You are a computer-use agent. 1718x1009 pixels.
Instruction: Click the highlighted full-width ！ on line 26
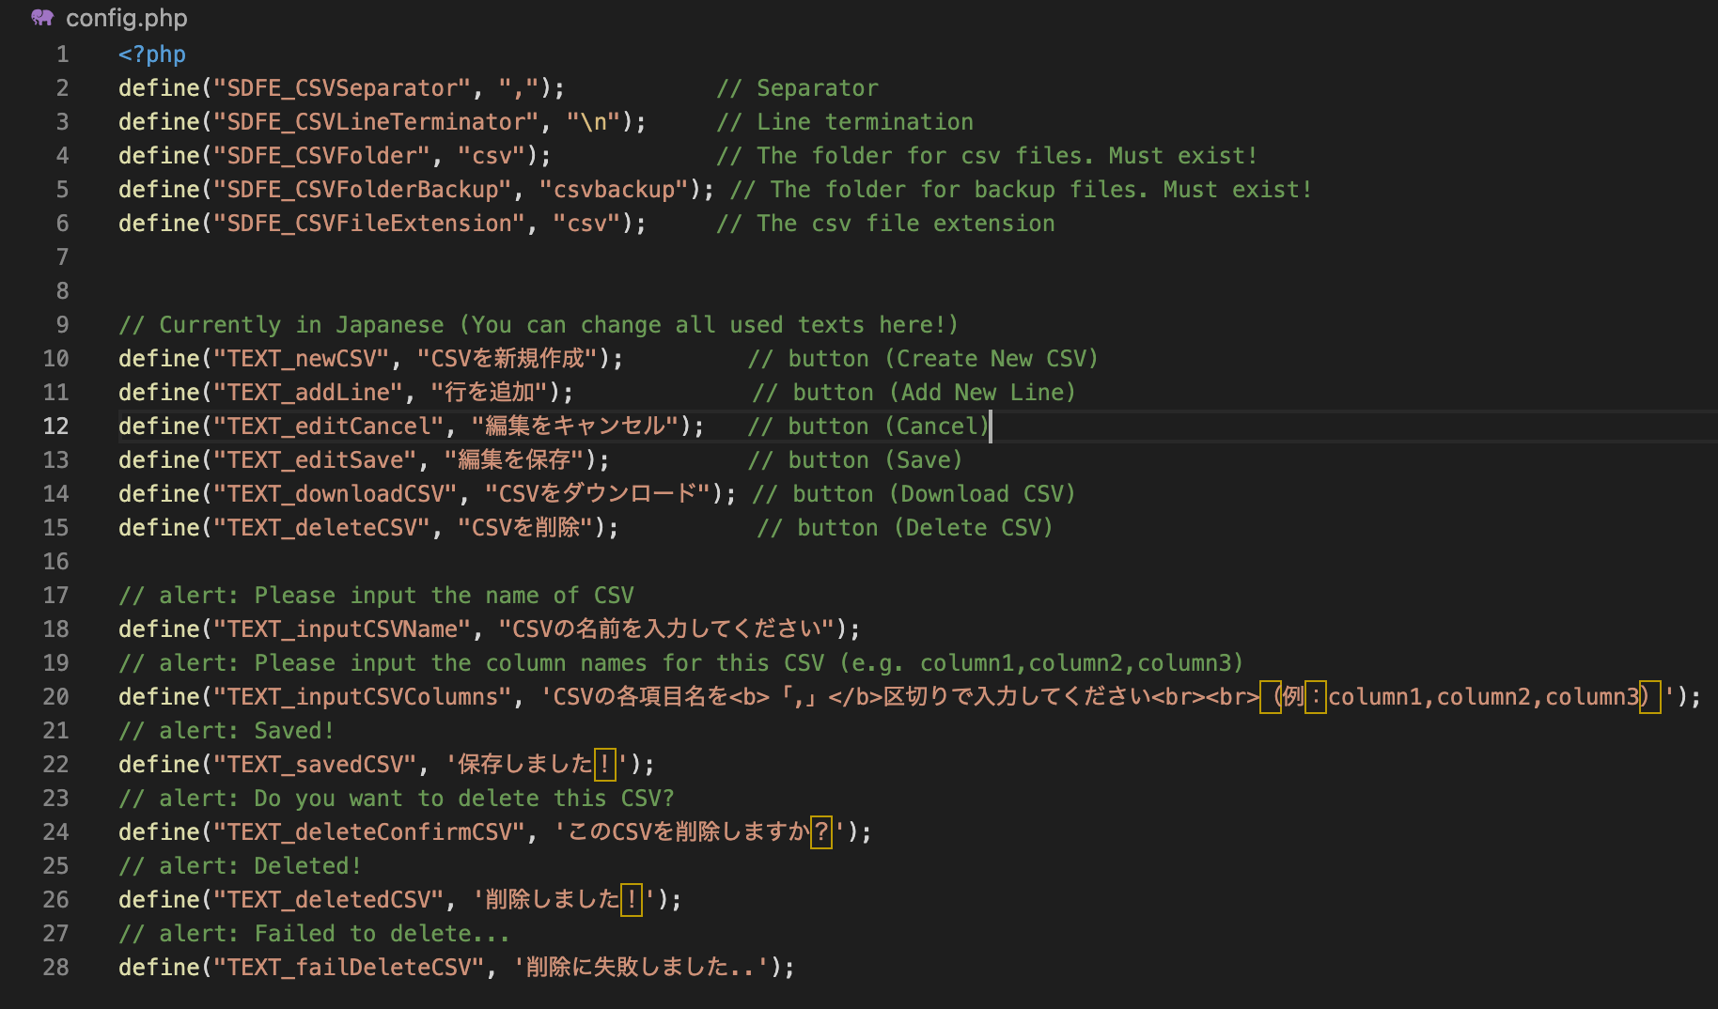632,900
